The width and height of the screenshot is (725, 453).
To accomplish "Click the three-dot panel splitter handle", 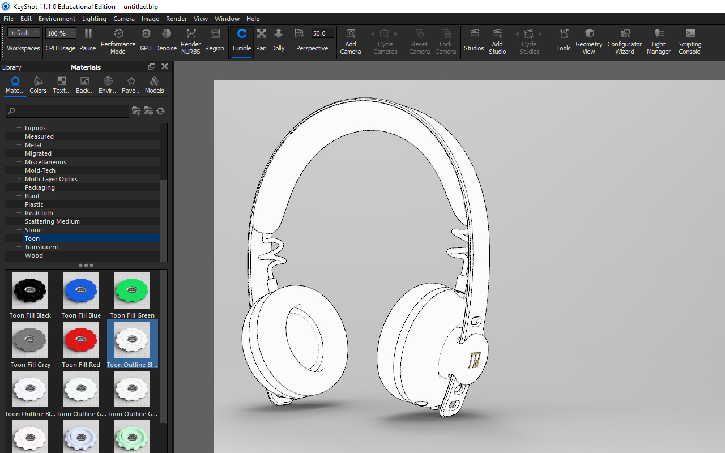I will pyautogui.click(x=86, y=265).
